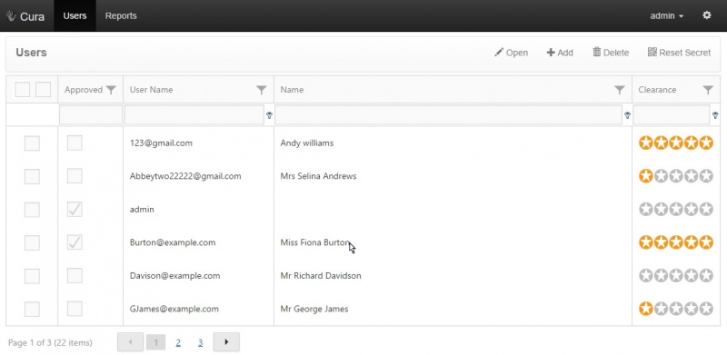This screenshot has width=727, height=355.
Task: Select the GJames@example.com cell
Action: [x=174, y=309]
